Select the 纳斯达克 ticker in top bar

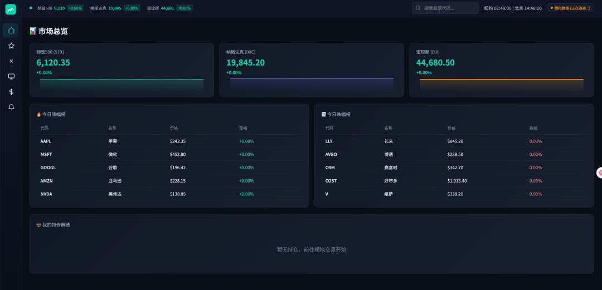115,8
